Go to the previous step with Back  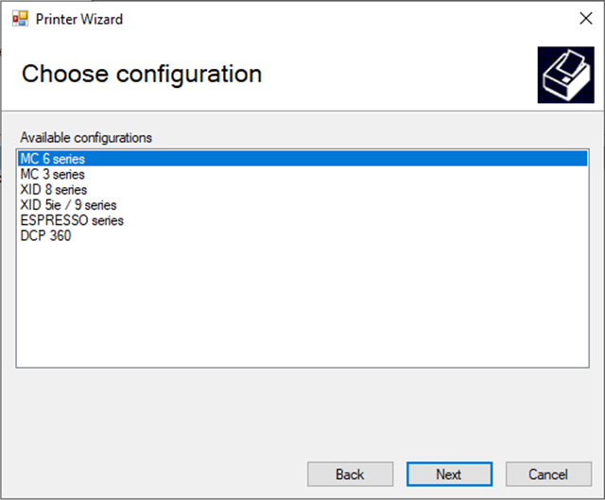coord(351,474)
